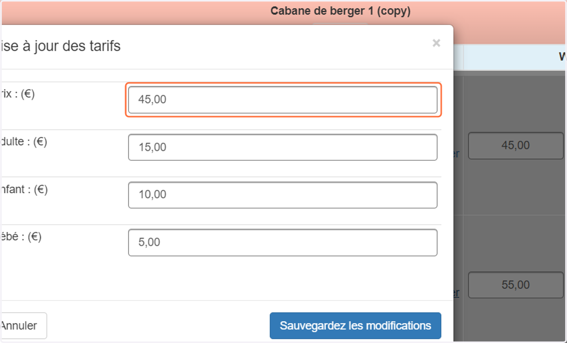Close the rate update dialog with X
The width and height of the screenshot is (567, 343).
tap(436, 43)
